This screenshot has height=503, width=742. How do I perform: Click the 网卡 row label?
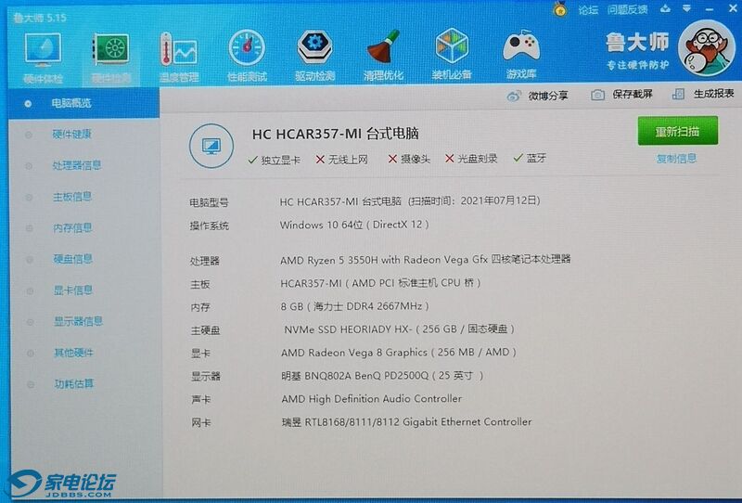pyautogui.click(x=201, y=422)
